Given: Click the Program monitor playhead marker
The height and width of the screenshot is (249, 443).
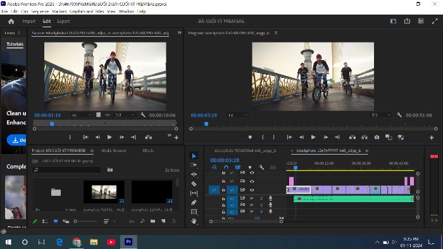Looking at the screenshot, I should point(206,124).
